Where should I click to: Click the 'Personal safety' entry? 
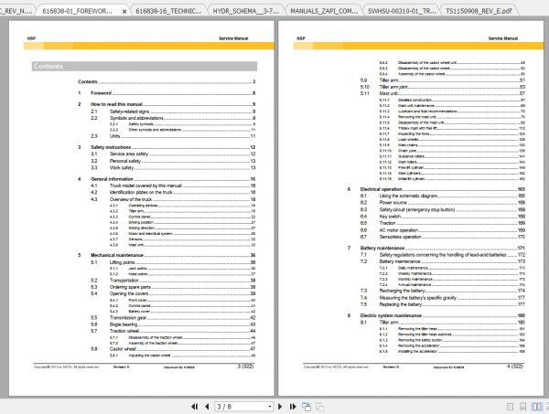[x=125, y=161]
